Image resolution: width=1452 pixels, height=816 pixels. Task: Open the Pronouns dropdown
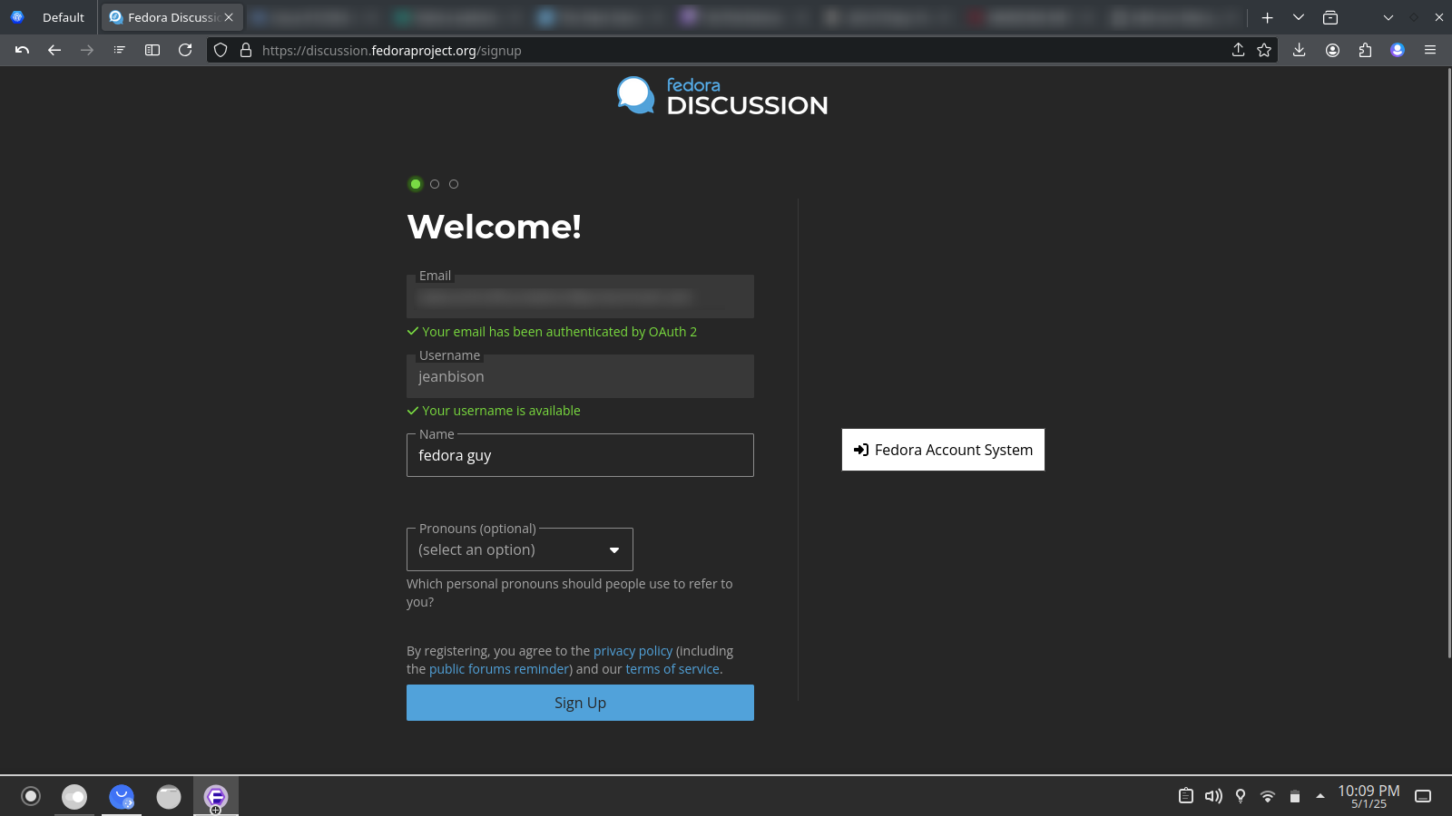520,549
